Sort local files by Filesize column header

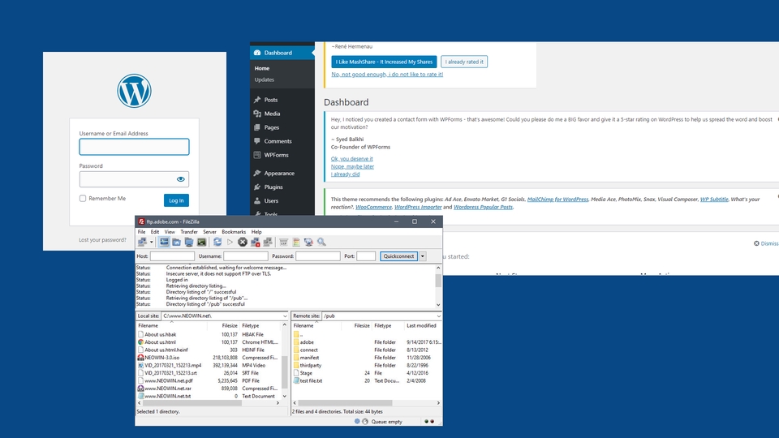(230, 326)
